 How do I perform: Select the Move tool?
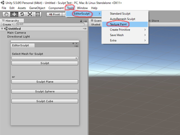[x=14, y=14]
